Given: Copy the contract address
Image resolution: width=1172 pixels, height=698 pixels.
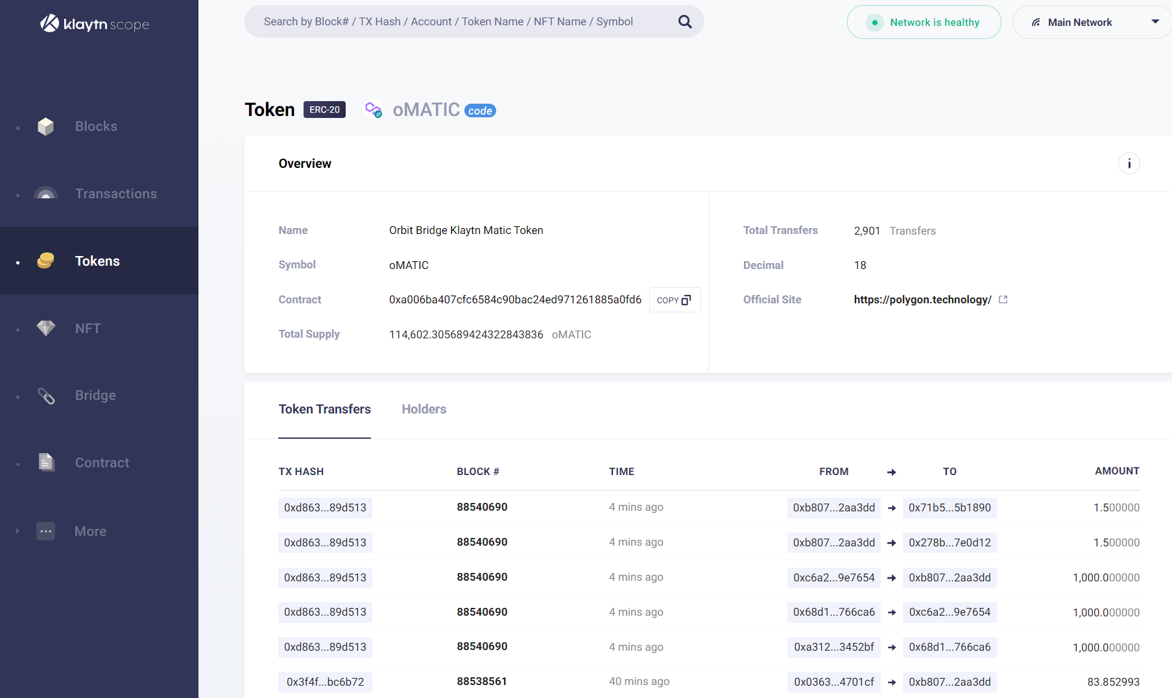Looking at the screenshot, I should 675,300.
